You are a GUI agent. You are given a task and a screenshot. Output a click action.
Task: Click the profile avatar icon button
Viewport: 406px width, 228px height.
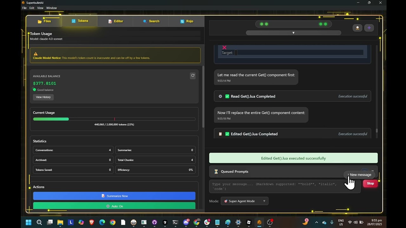[x=357, y=28]
